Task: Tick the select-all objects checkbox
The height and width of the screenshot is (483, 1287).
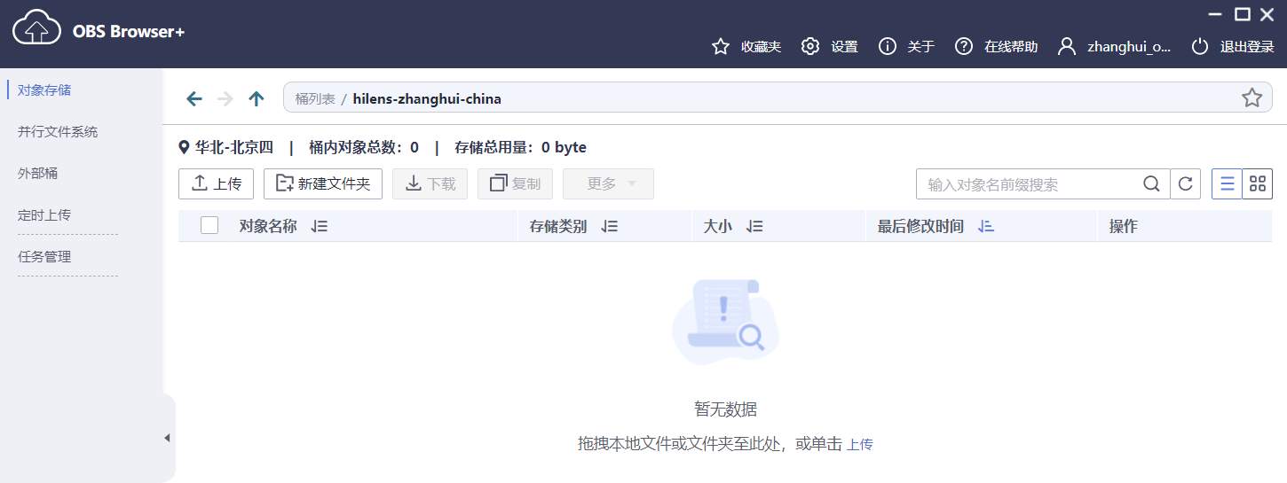Action: coord(209,225)
